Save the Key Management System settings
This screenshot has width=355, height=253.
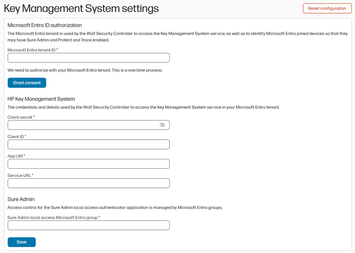point(21,242)
